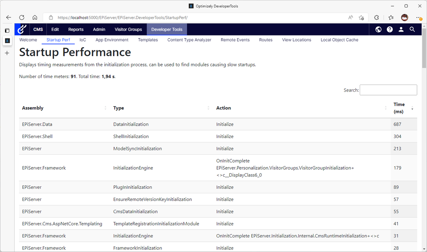The width and height of the screenshot is (427, 252).
Task: Go back with the browser back arrow
Action: point(9,17)
